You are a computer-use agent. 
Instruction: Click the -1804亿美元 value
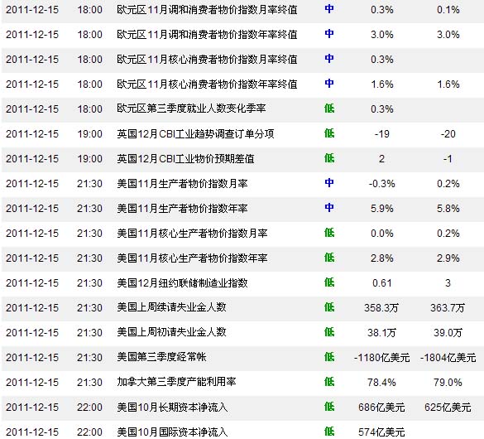(x=448, y=358)
